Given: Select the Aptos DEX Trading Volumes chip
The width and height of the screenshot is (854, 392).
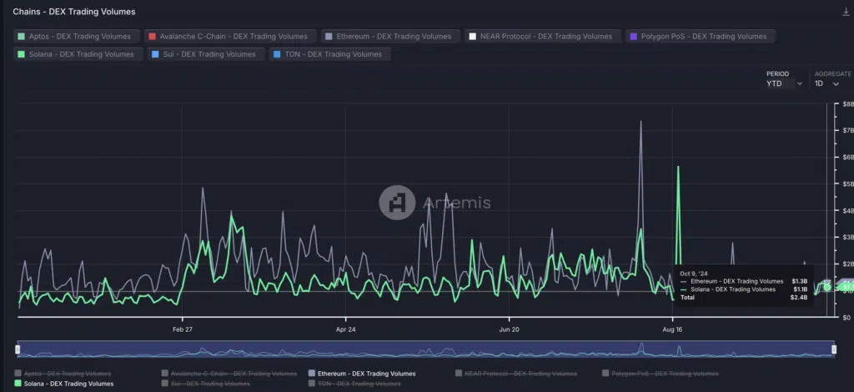Looking at the screenshot, I should point(76,37).
